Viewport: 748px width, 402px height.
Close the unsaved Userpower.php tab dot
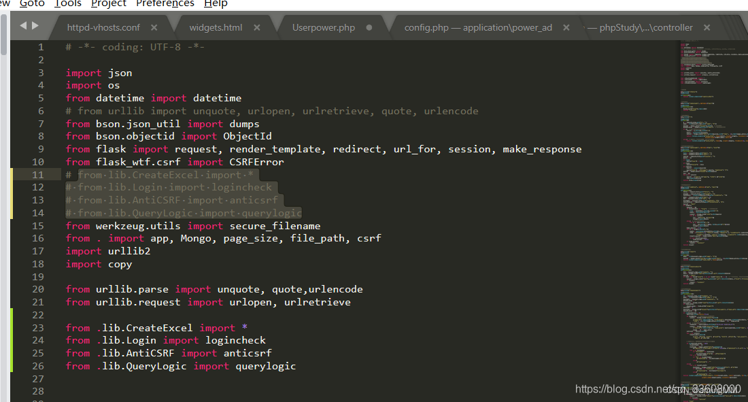coord(369,28)
